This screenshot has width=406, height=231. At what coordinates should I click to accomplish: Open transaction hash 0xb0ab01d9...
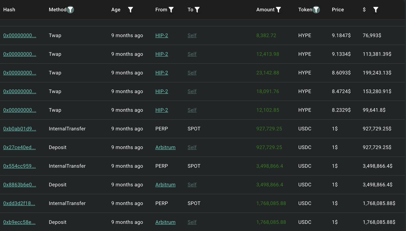(19, 129)
